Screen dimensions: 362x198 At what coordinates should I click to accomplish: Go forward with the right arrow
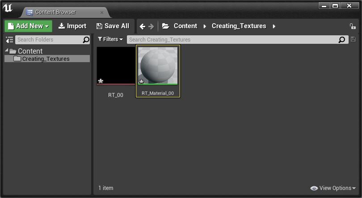(x=151, y=26)
